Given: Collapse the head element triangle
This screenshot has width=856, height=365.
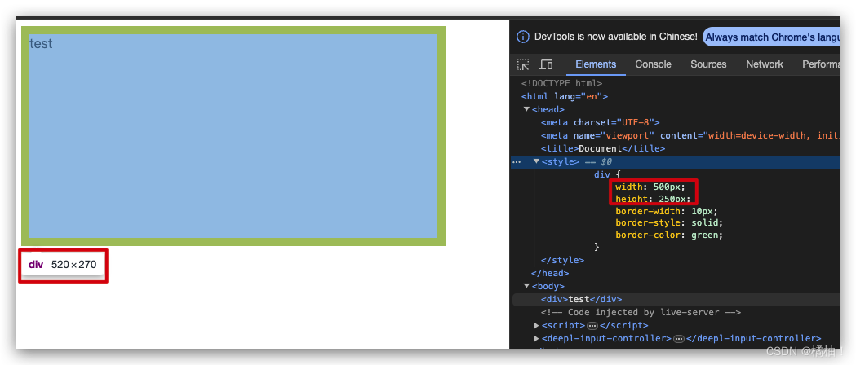Looking at the screenshot, I should (x=527, y=109).
